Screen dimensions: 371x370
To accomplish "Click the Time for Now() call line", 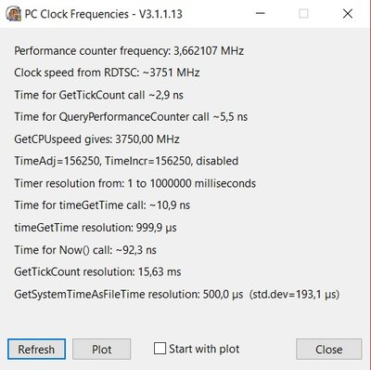I will (x=85, y=250).
